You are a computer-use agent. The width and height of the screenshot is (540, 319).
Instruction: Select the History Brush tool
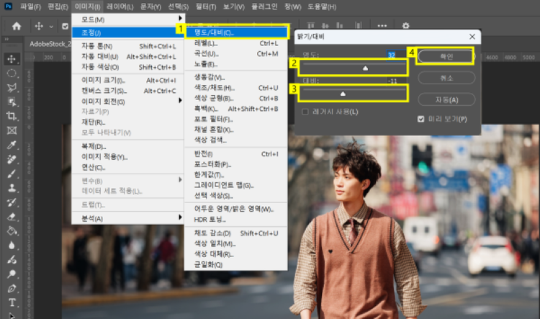click(12, 202)
